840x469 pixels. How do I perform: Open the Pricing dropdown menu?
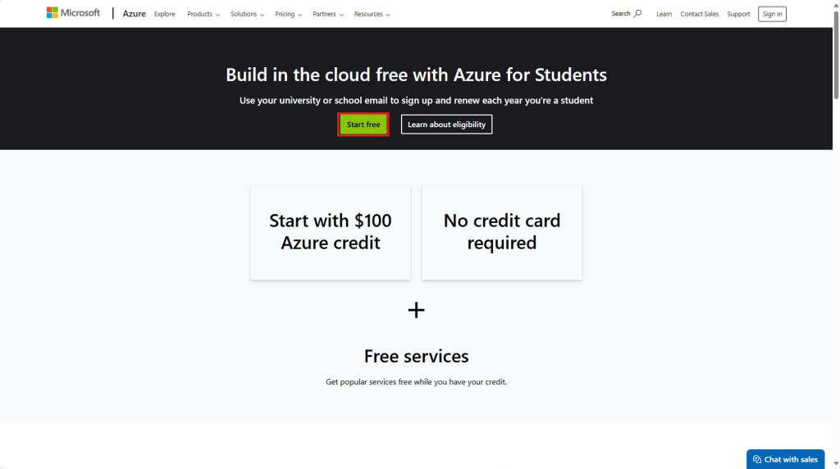point(288,14)
